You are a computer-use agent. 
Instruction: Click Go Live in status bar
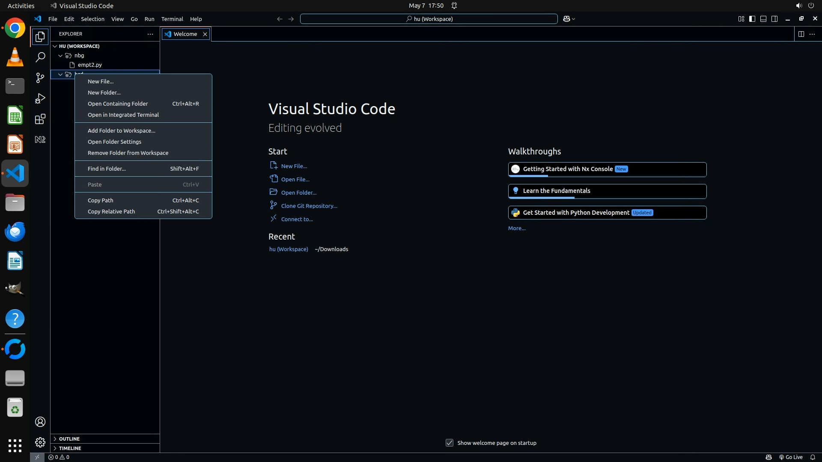(x=790, y=457)
